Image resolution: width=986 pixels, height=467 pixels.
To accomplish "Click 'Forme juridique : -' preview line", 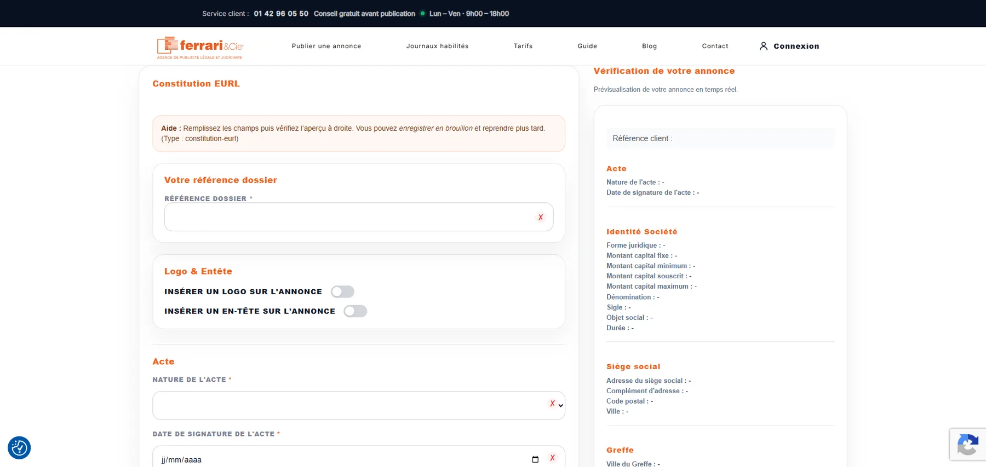I will (x=636, y=245).
